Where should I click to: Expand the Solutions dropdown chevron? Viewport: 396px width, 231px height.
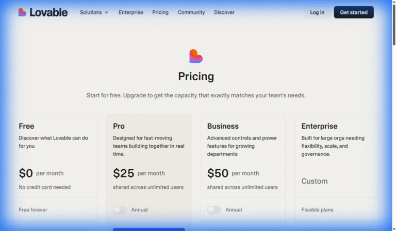click(x=107, y=12)
